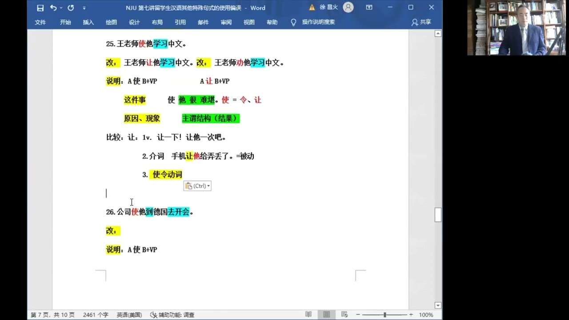Image resolution: width=569 pixels, height=320 pixels.
Task: Click the vertical scrollbar down arrow
Action: (438, 305)
